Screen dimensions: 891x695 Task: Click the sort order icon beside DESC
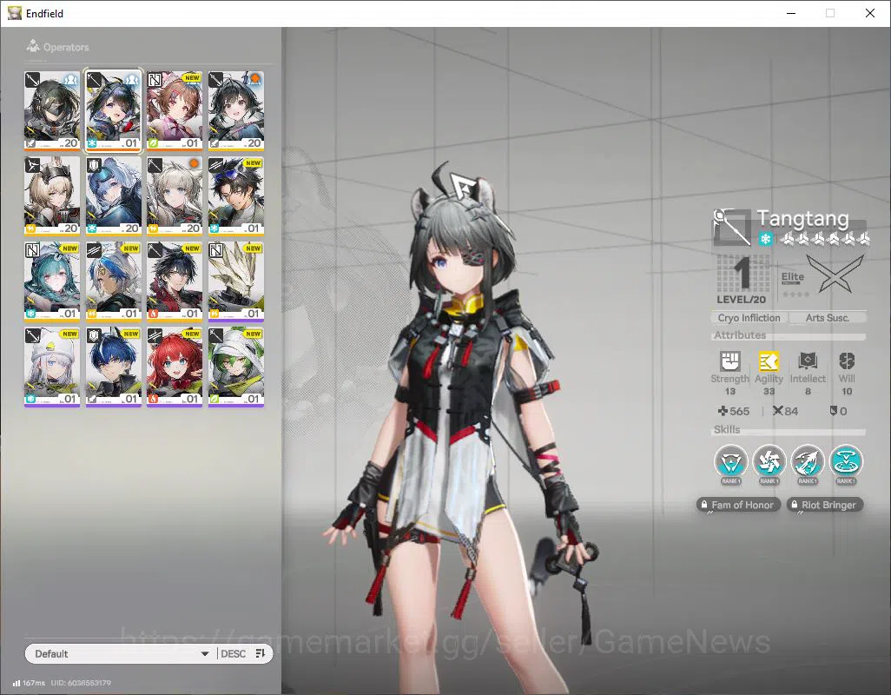tap(261, 653)
